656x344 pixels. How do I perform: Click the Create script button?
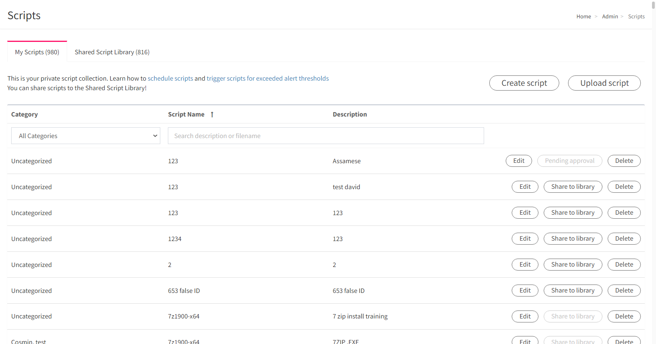pos(524,83)
